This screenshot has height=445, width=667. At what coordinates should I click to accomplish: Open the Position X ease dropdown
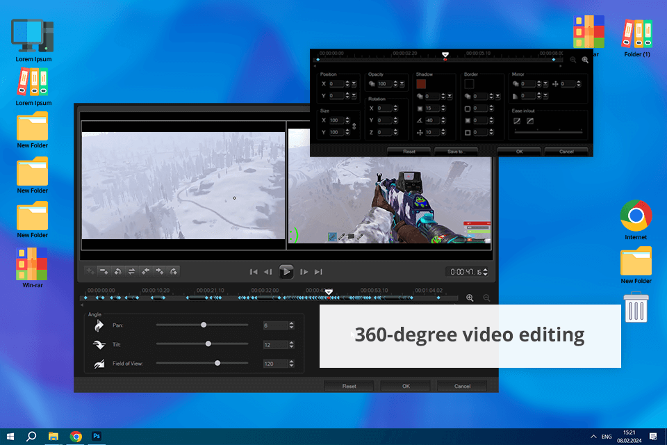pyautogui.click(x=354, y=84)
